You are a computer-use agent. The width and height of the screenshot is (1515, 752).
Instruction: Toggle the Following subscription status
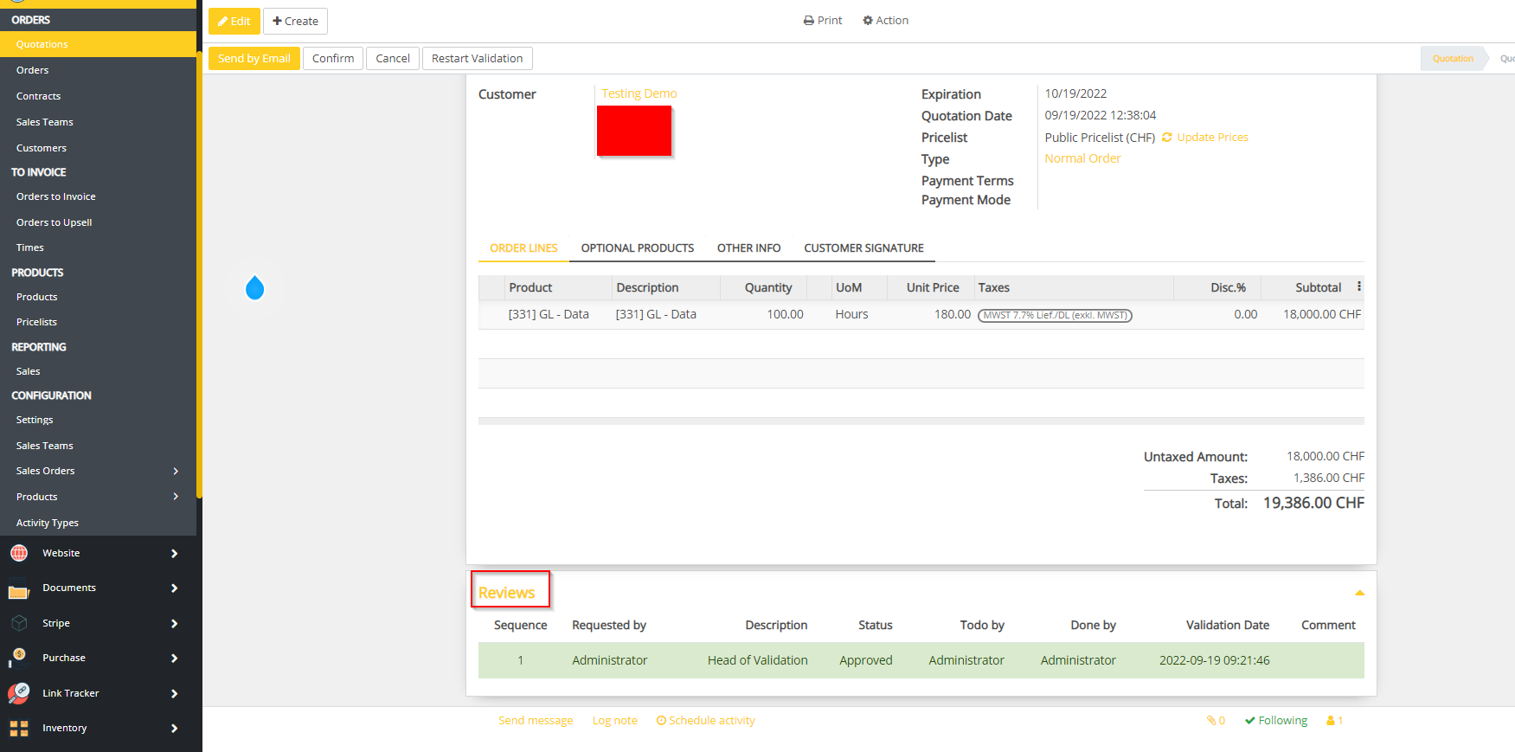1276,721
